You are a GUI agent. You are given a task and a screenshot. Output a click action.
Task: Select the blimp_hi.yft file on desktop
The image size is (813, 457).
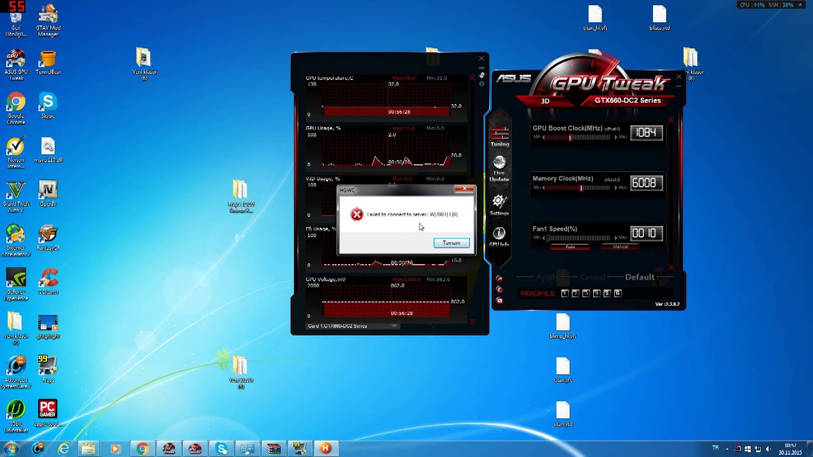click(x=563, y=326)
